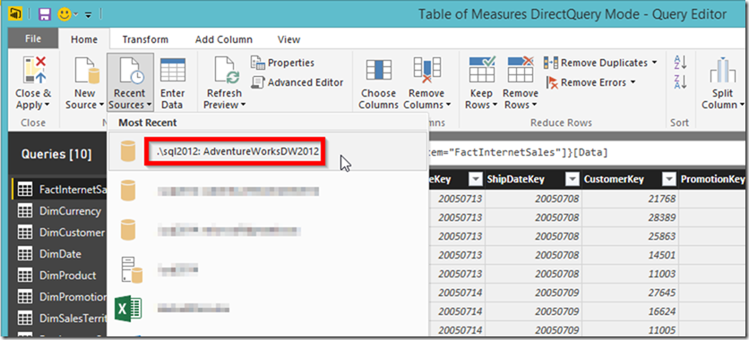Image resolution: width=749 pixels, height=340 pixels.
Task: Click the Close & Apply icon
Action: (x=33, y=70)
